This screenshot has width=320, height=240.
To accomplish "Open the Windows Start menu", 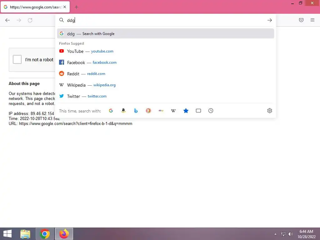I will (7, 234).
